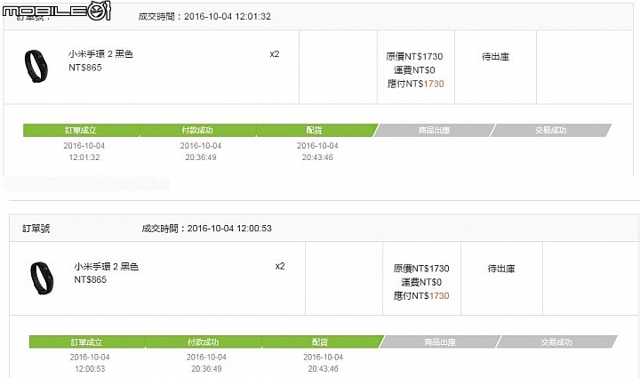Click 訂單號 label of second order

click(36, 229)
